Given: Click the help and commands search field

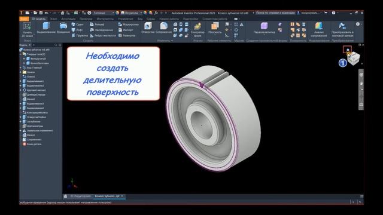Looking at the screenshot, I should coord(275,13).
